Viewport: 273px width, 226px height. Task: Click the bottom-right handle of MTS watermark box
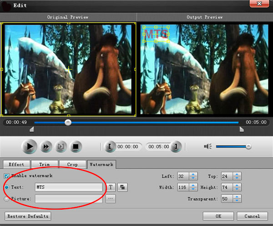tap(168, 41)
